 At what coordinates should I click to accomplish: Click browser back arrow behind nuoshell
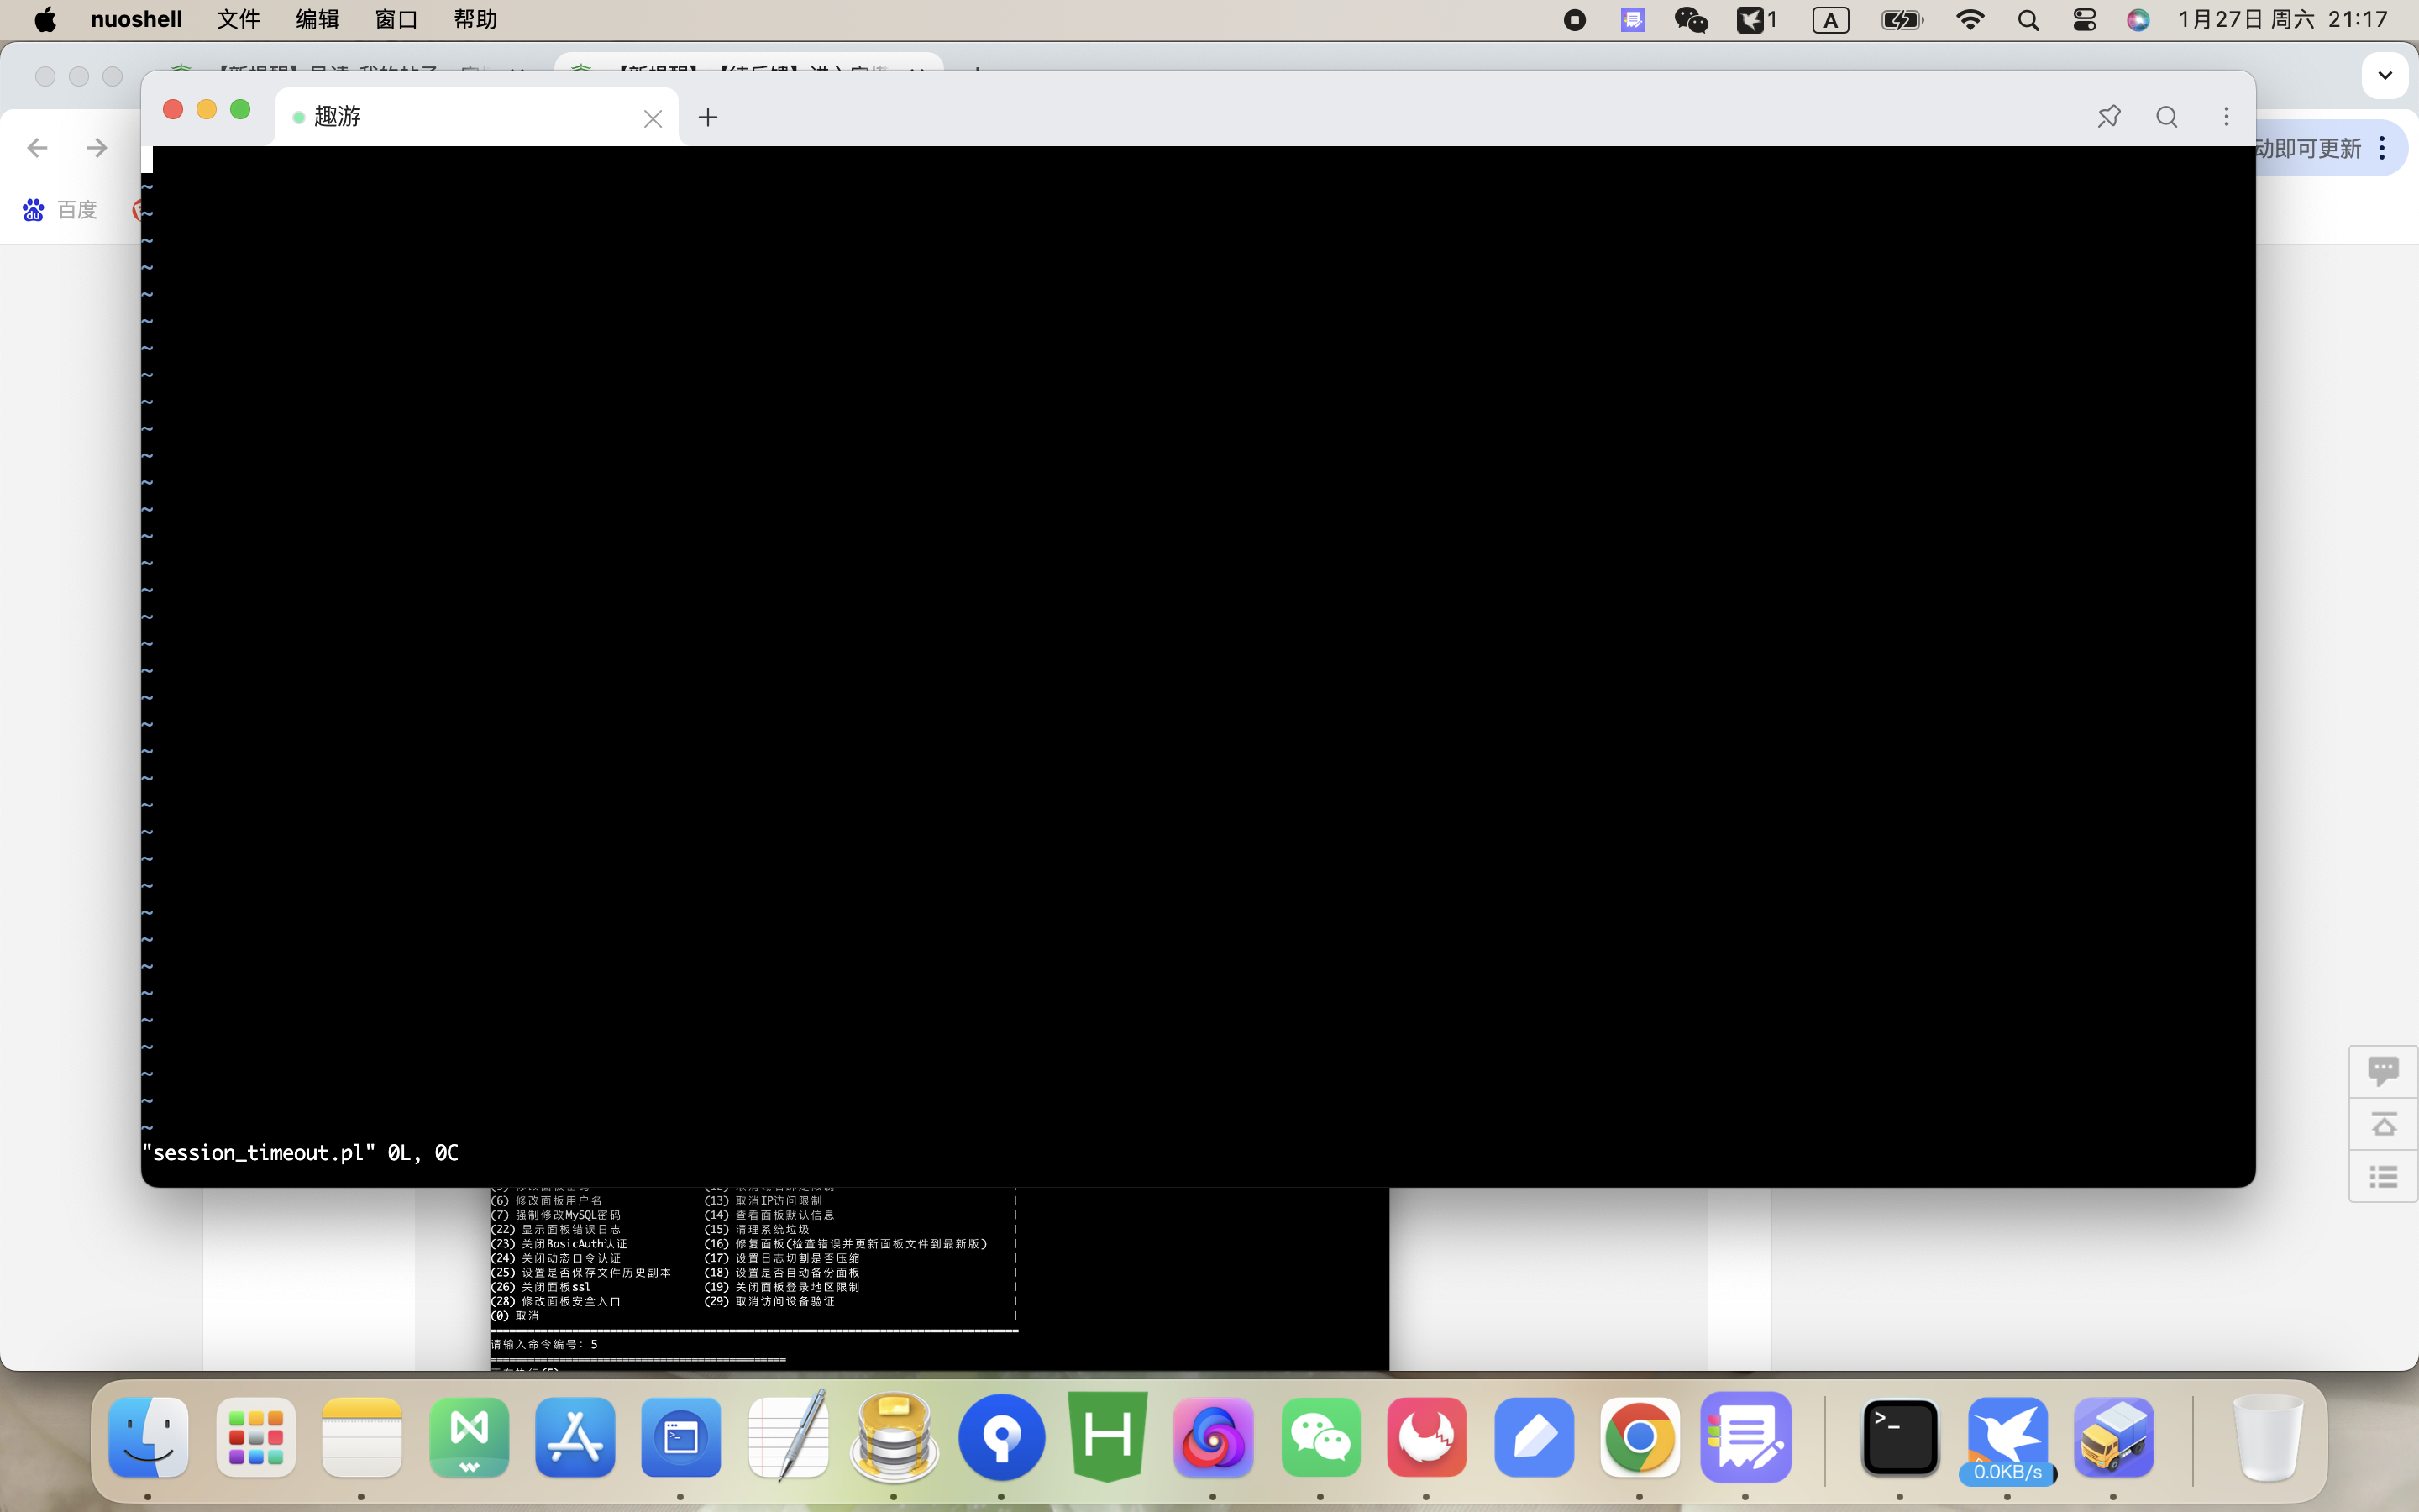[37, 148]
